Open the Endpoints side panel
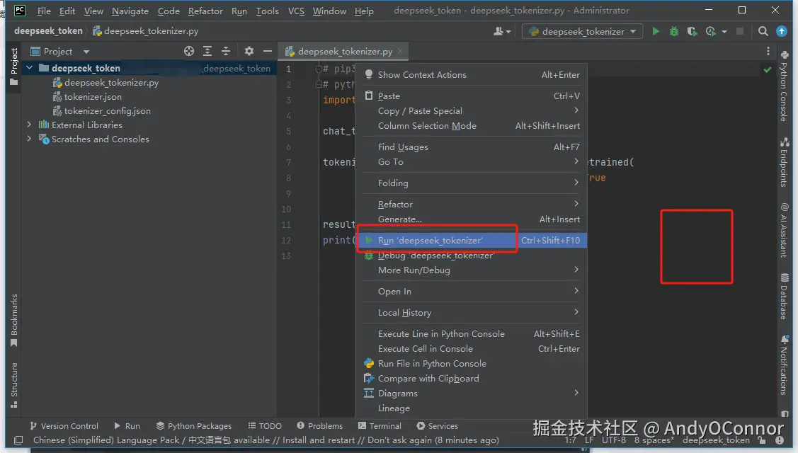798x453 pixels. pyautogui.click(x=785, y=162)
